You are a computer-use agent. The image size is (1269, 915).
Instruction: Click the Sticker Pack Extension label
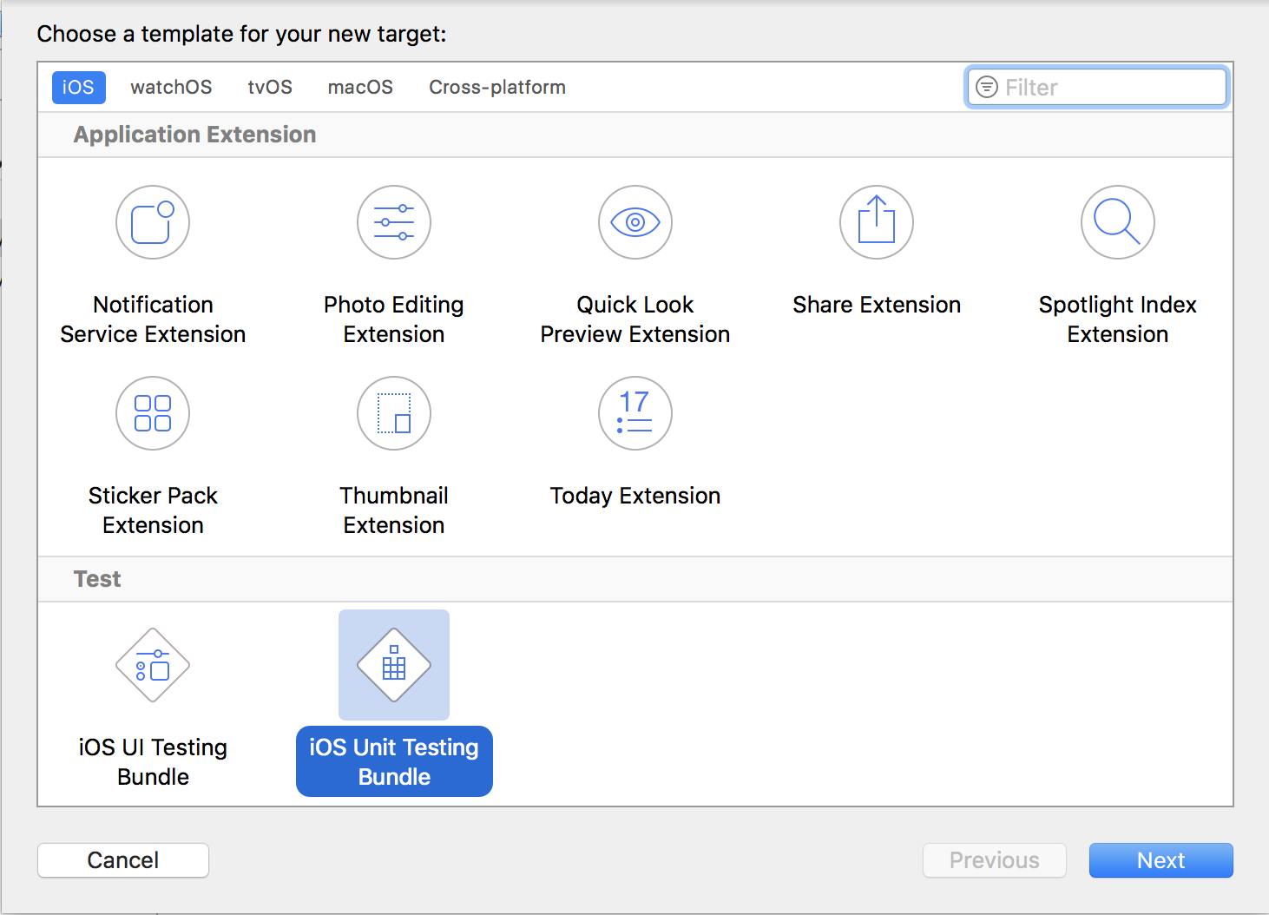[x=153, y=510]
